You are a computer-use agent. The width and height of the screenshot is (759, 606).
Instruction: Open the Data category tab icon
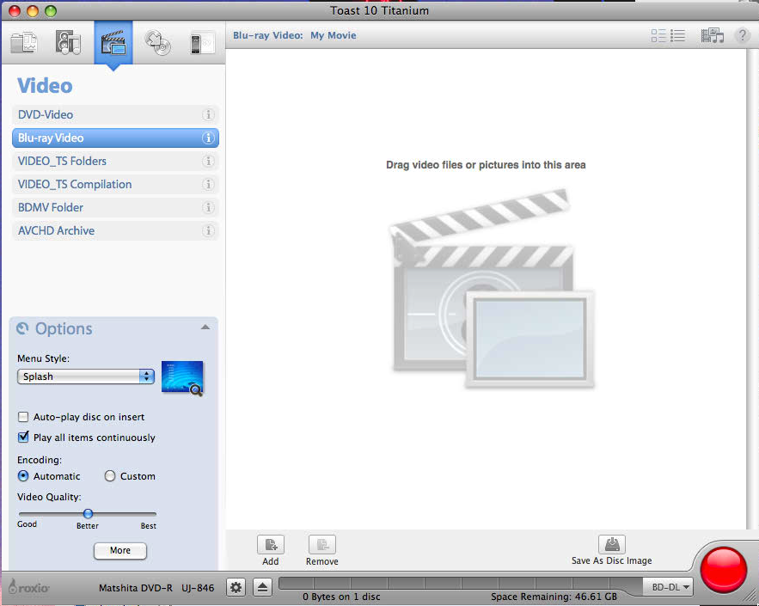[24, 43]
